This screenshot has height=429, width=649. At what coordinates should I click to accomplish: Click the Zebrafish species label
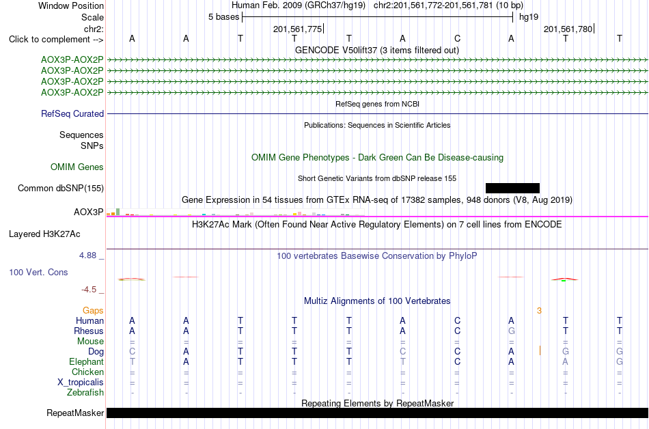[85, 393]
